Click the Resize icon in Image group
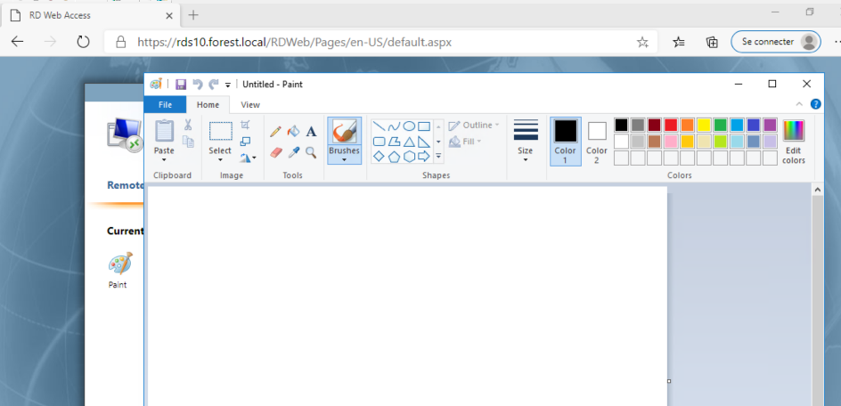Screen dimensions: 841x406 245,142
